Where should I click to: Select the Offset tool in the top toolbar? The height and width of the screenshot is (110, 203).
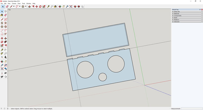33,6
